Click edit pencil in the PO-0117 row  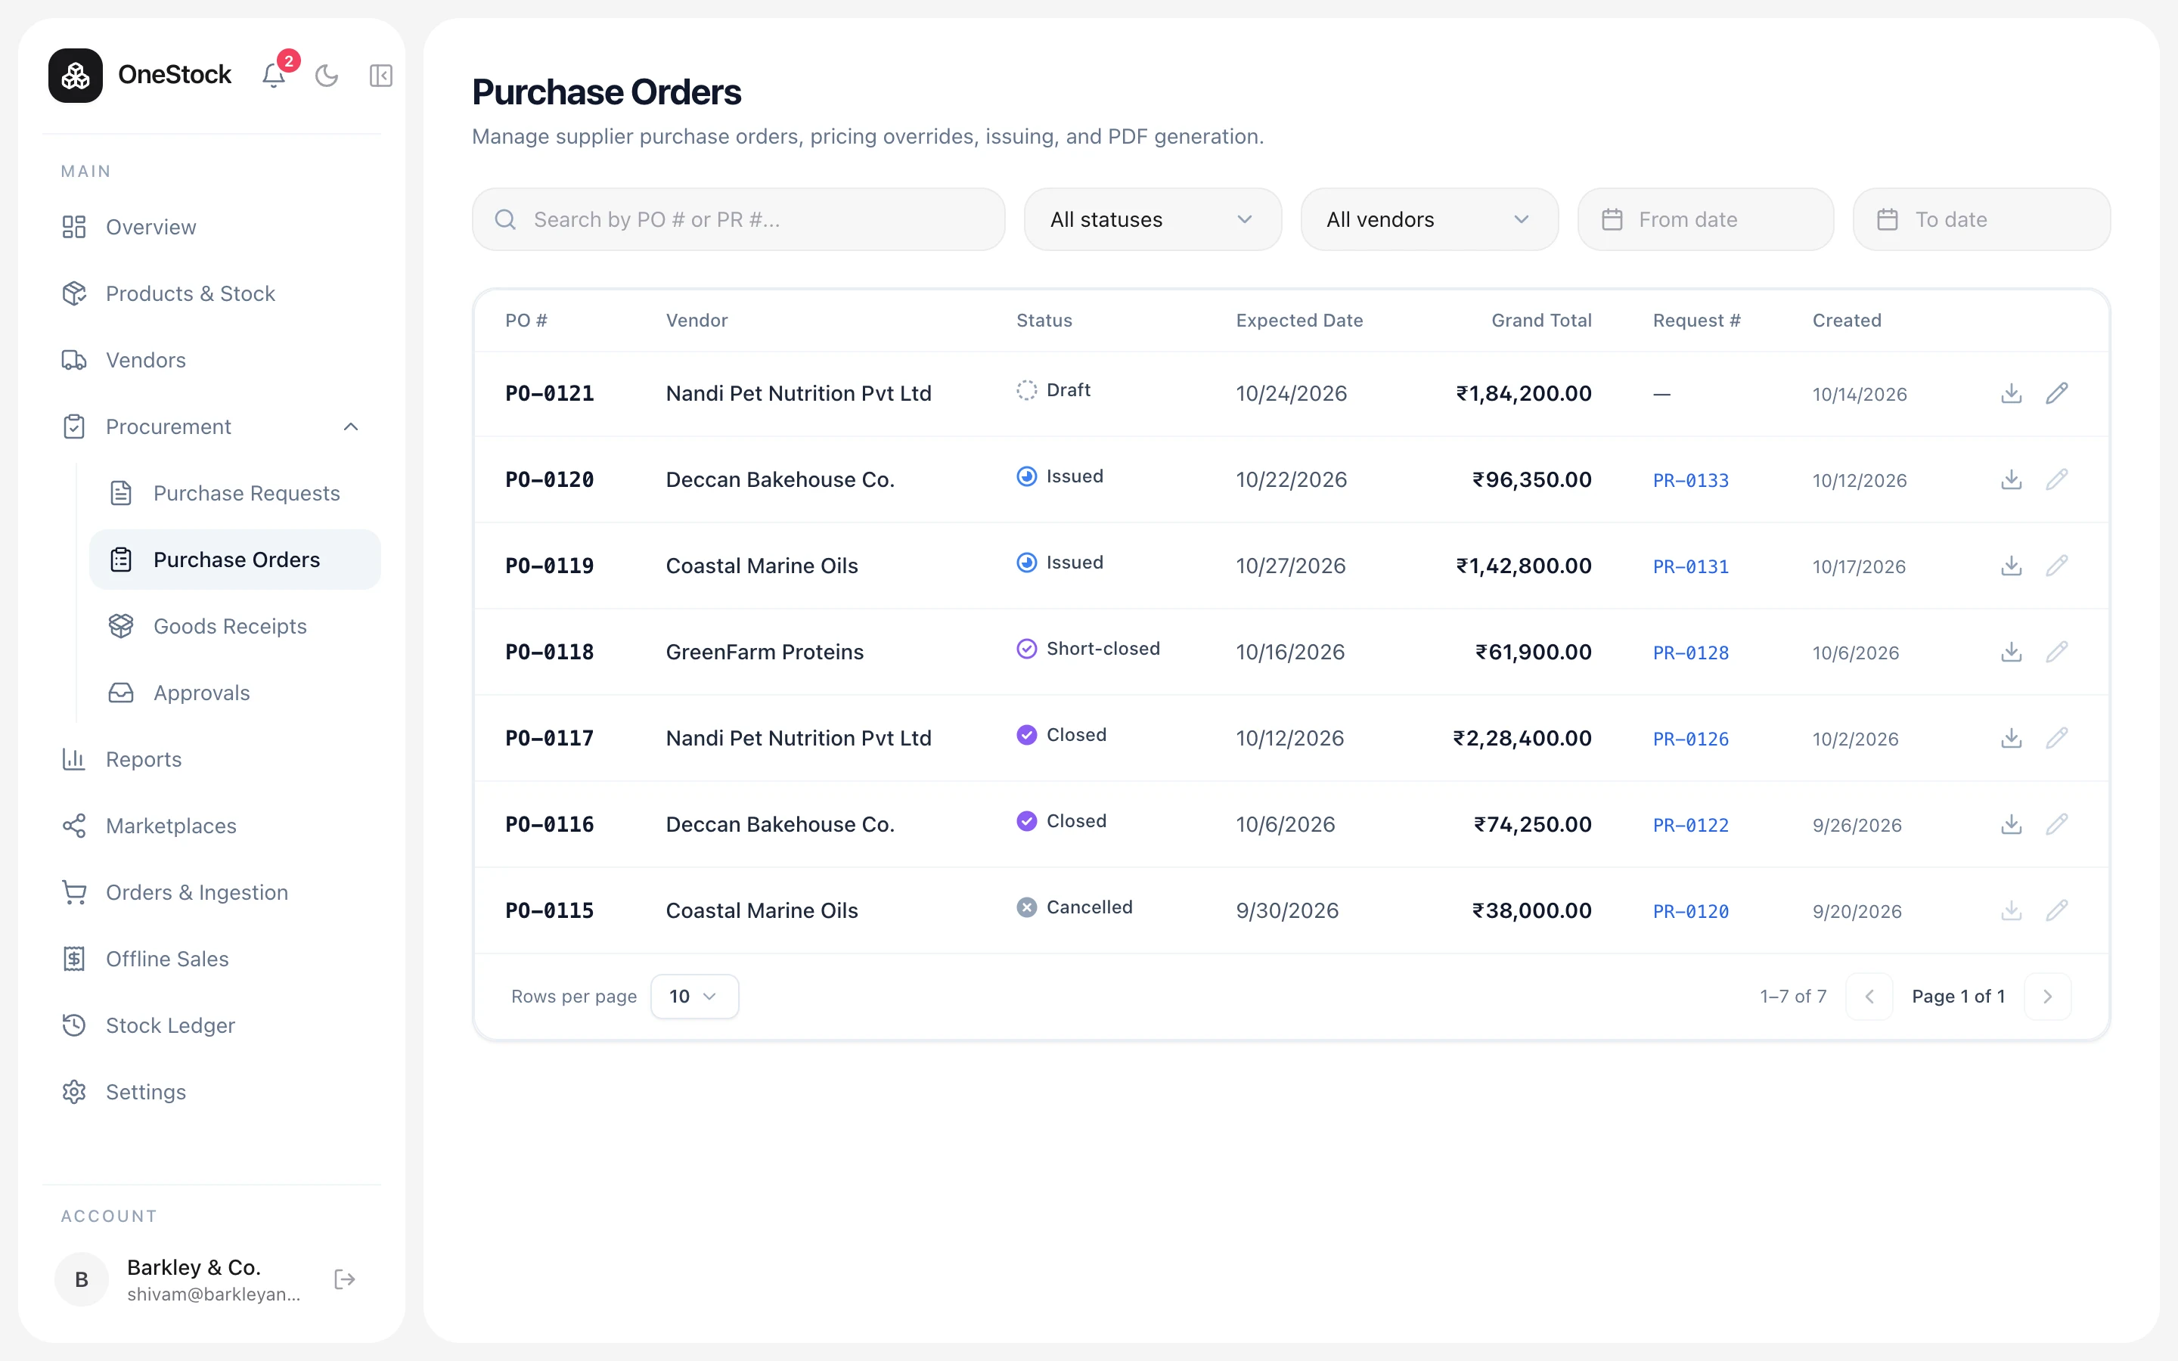click(2056, 738)
